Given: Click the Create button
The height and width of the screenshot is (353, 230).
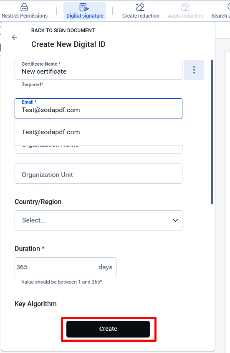Looking at the screenshot, I should [108, 329].
